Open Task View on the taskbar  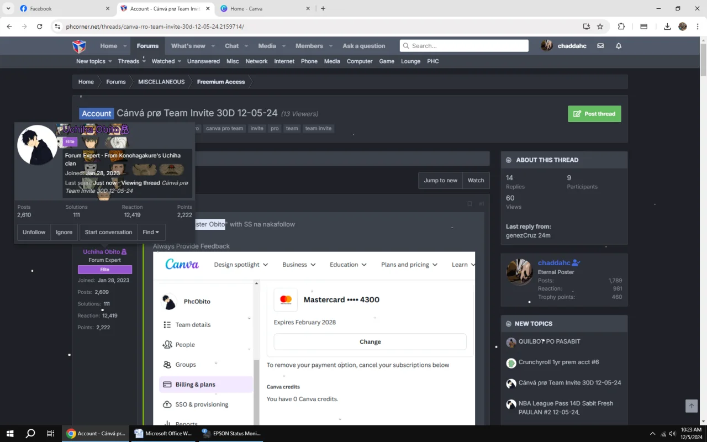tap(50, 434)
